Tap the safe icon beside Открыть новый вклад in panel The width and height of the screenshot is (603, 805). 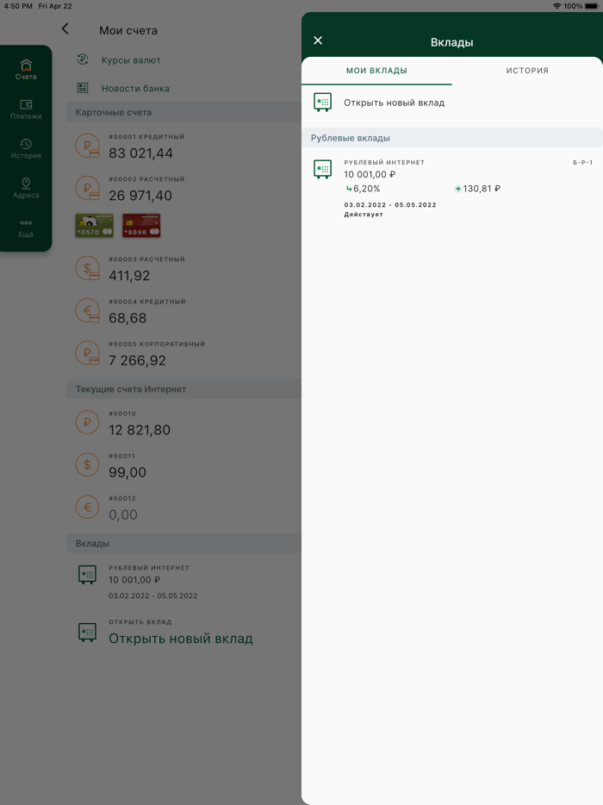[323, 103]
